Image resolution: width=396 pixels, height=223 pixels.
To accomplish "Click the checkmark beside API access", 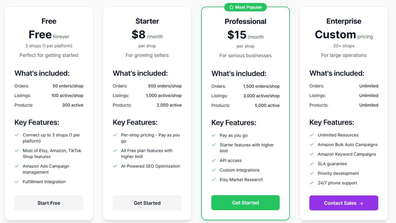I will (x=213, y=160).
